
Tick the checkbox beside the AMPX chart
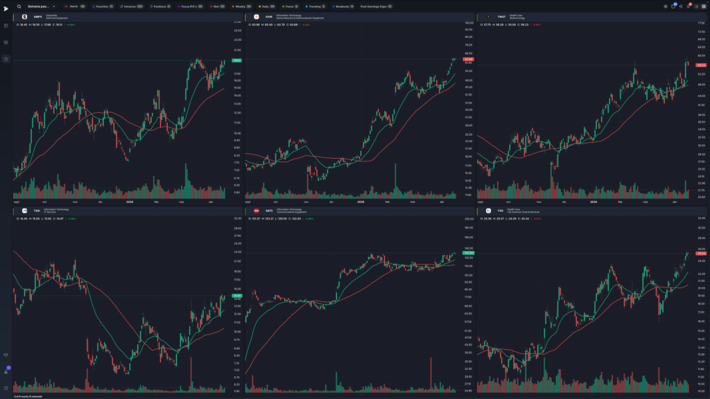17,17
